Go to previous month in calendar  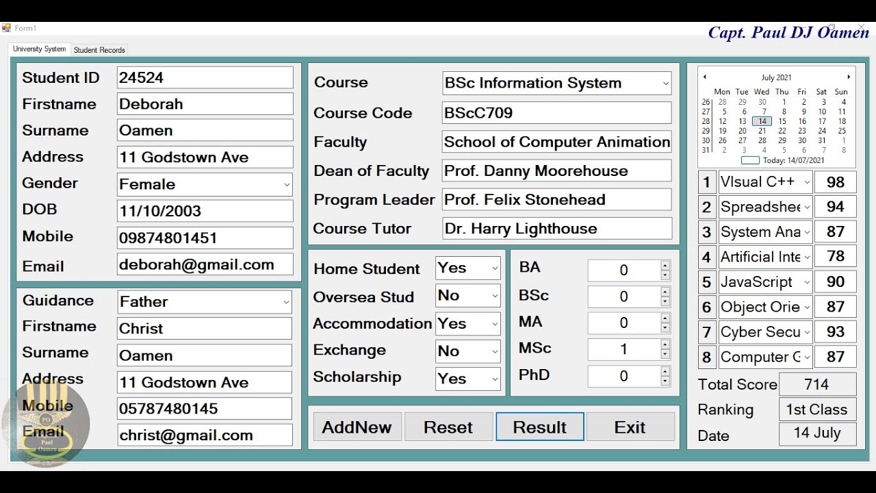pos(705,77)
